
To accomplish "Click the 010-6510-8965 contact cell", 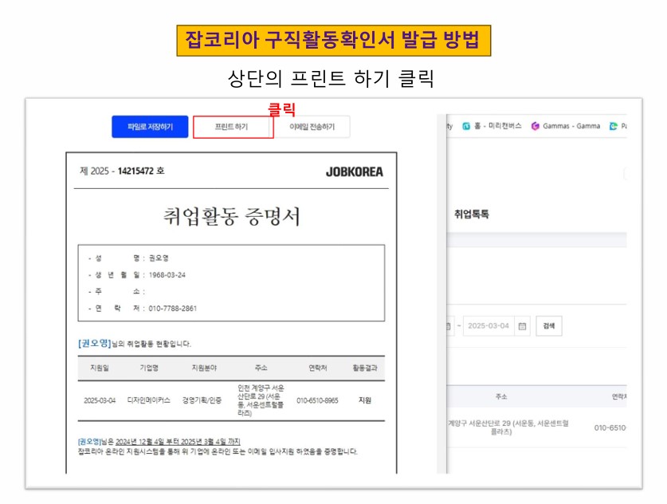I will [317, 400].
